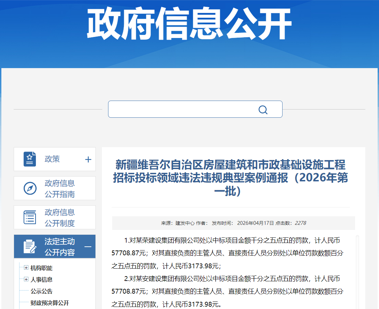
Task: Click the article scrollbar on right edge
Action: 357,272
